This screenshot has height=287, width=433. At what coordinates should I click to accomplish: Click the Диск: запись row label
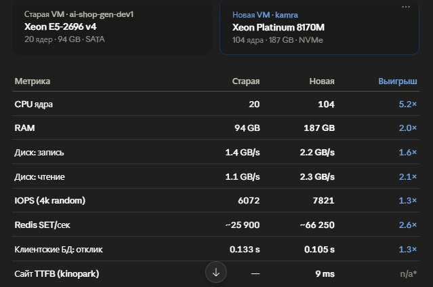(39, 153)
